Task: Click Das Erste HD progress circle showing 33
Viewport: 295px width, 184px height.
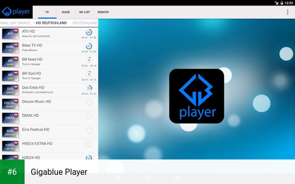Action: [x=89, y=88]
